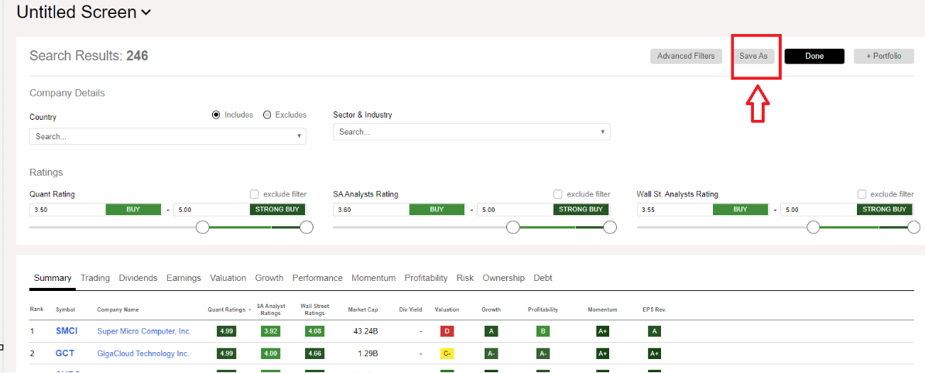925x373 pixels.
Task: Click SMCI market cap value 43.24B
Action: [366, 332]
